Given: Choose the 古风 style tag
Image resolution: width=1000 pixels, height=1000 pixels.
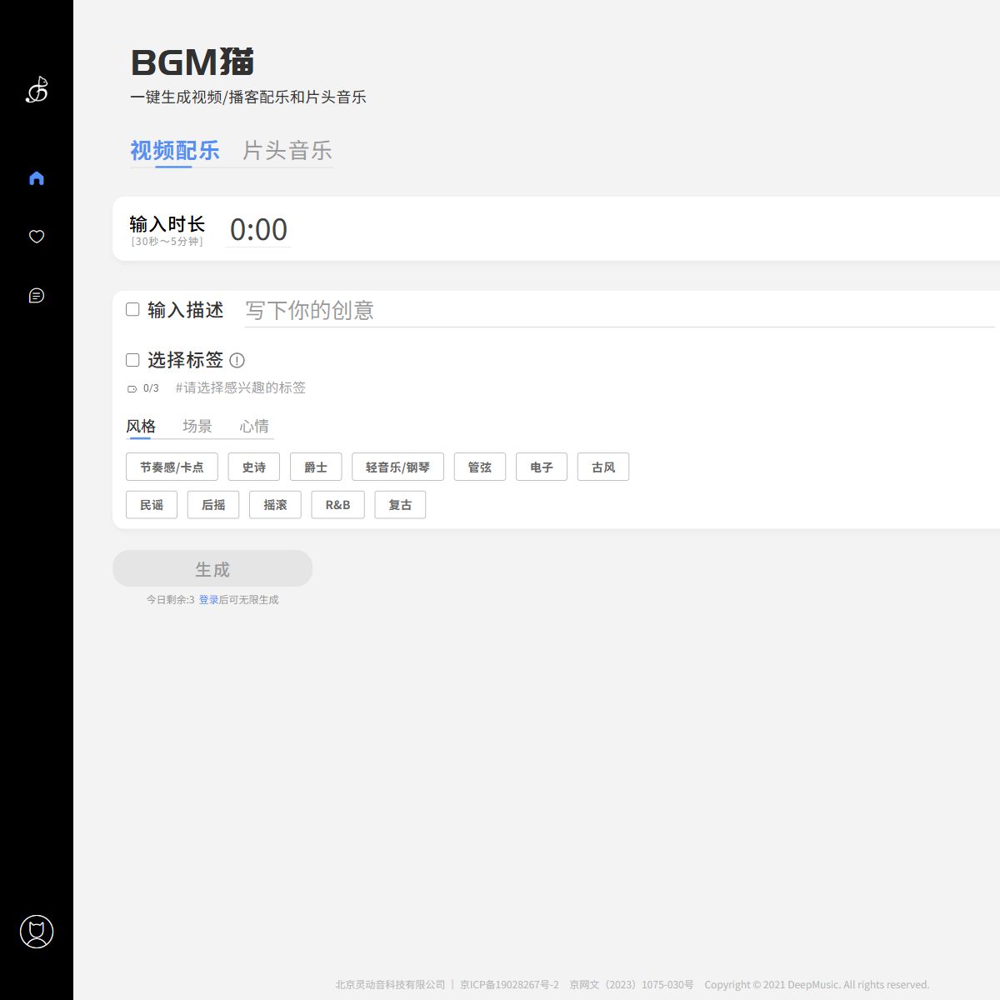Looking at the screenshot, I should coord(603,467).
